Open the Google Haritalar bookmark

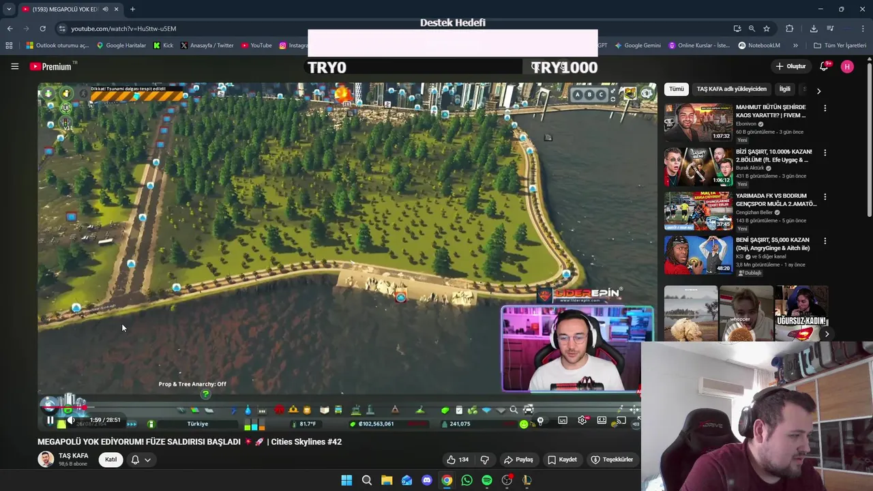click(121, 46)
